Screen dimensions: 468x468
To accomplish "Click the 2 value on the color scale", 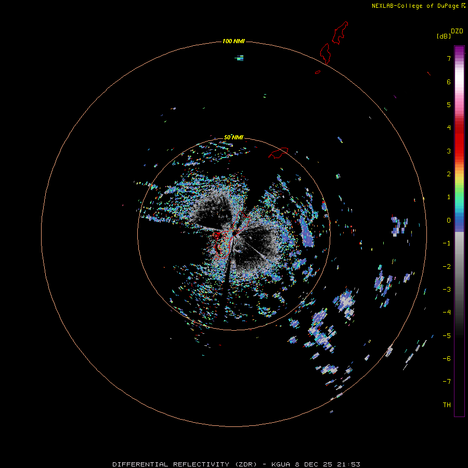I will point(448,174).
